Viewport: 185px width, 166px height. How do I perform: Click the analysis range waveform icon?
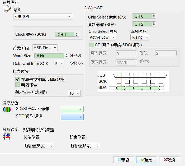coord(7,137)
